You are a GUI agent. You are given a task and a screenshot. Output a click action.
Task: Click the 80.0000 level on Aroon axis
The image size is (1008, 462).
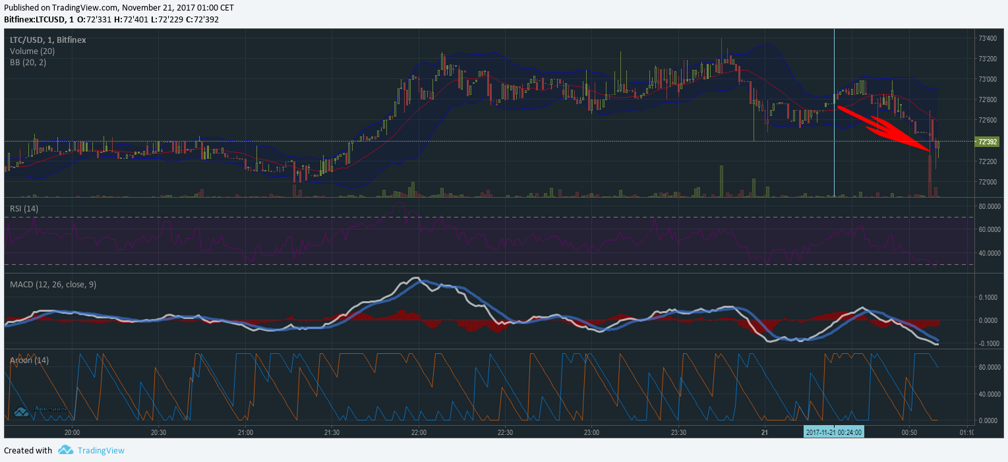(x=990, y=368)
